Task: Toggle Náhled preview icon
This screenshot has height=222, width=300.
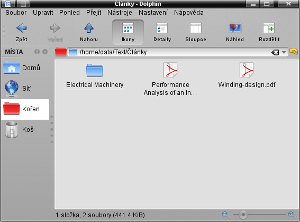Action: click(235, 28)
